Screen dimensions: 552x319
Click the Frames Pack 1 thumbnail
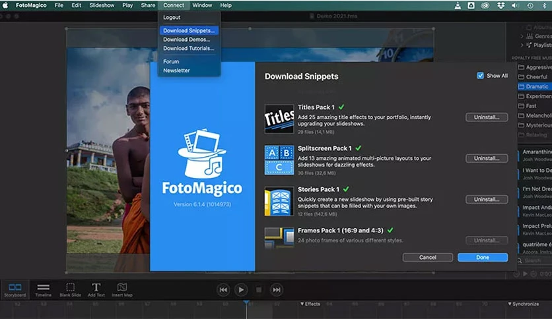[x=279, y=237]
